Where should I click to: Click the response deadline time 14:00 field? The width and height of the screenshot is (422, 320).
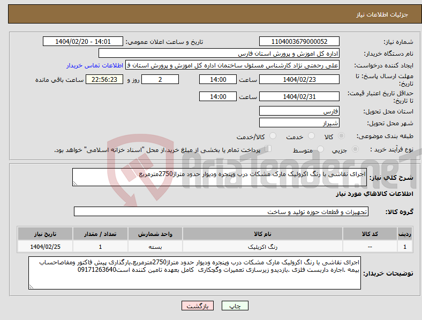coord(218,79)
